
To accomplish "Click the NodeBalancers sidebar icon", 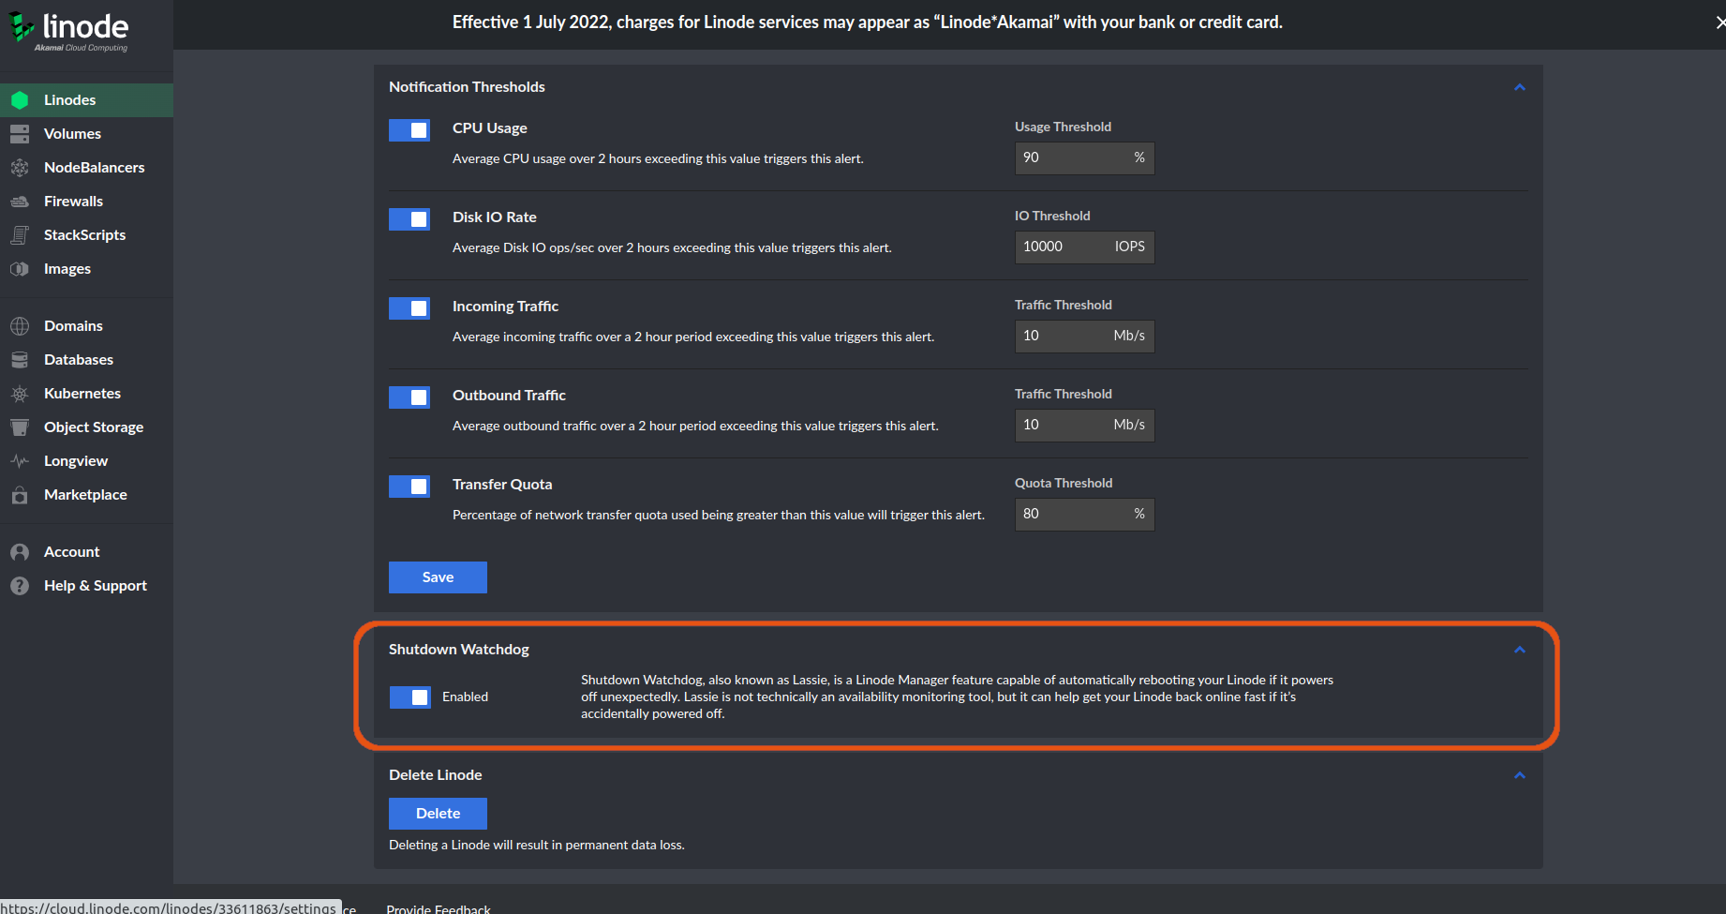I will pos(20,168).
